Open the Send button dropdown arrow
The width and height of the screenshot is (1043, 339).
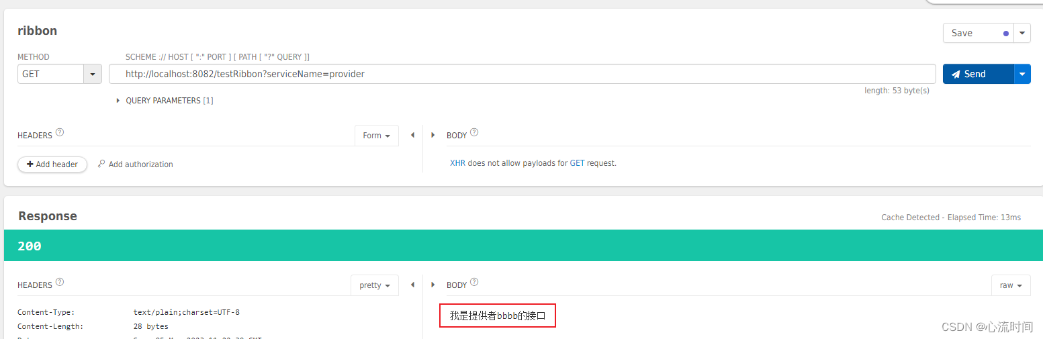click(x=1022, y=74)
